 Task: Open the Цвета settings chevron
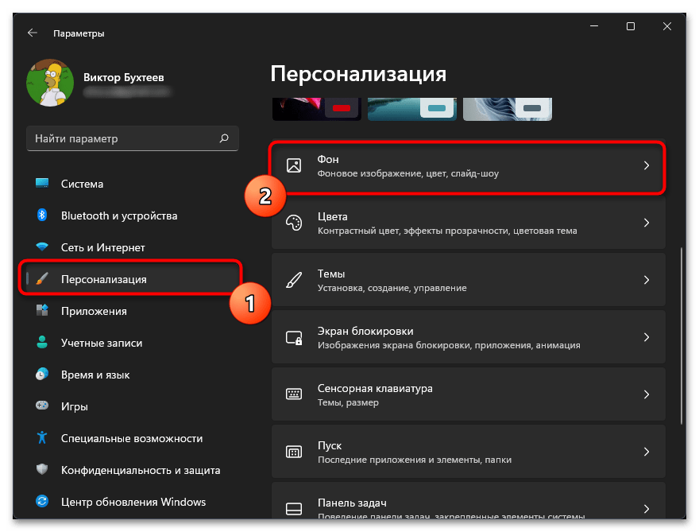pos(647,223)
